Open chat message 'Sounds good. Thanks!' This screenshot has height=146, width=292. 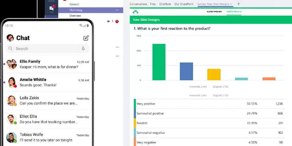(x=38, y=85)
